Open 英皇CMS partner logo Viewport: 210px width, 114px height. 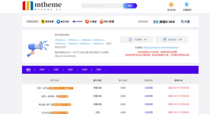(x=164, y=22)
